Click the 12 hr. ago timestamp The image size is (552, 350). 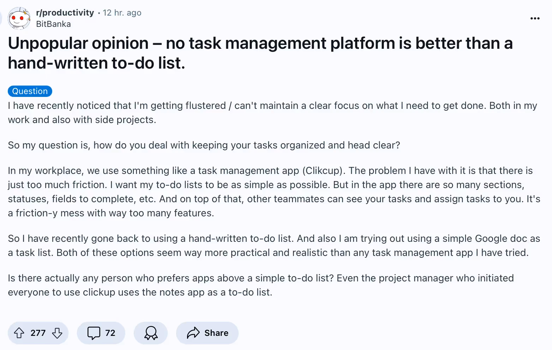click(122, 12)
